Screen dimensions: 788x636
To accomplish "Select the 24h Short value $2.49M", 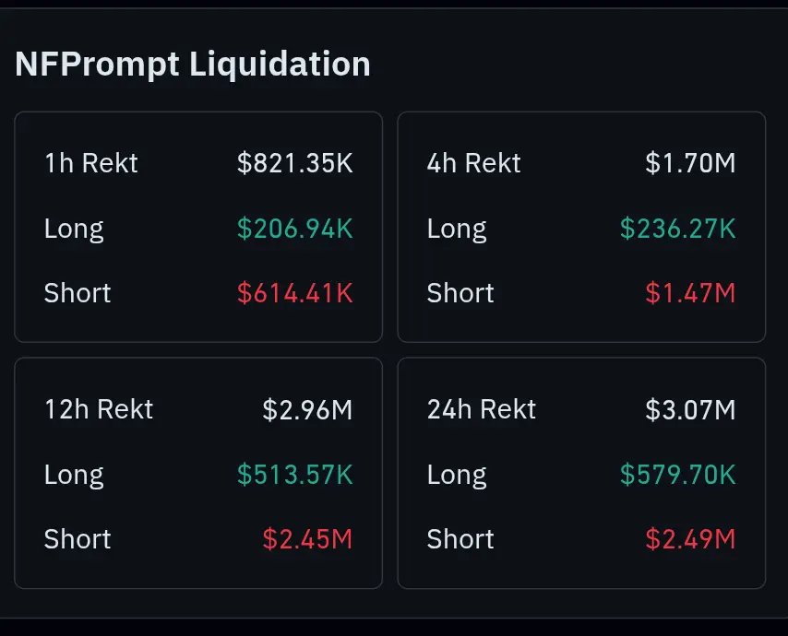I will coord(690,539).
